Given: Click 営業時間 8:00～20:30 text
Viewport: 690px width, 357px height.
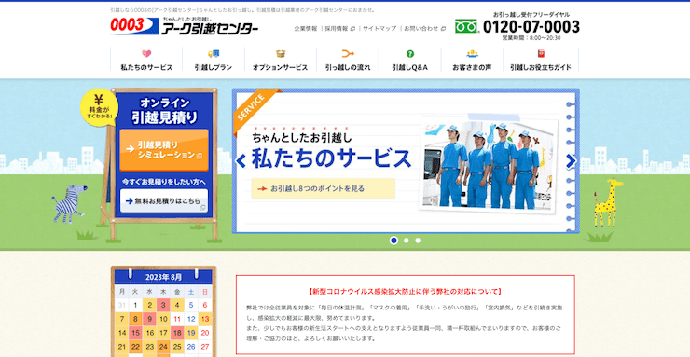Looking at the screenshot, I should [x=531, y=38].
